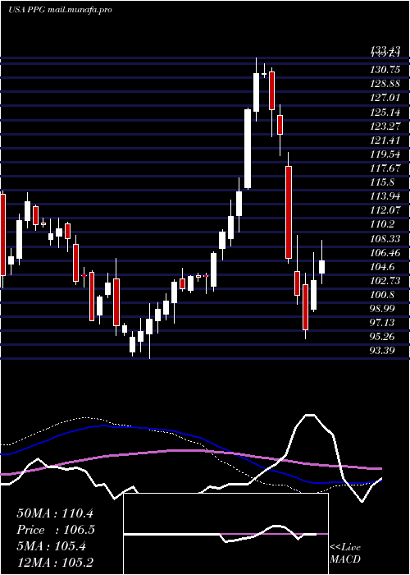Click the 93.39 price axis label
The image size is (410, 575).
[383, 351]
